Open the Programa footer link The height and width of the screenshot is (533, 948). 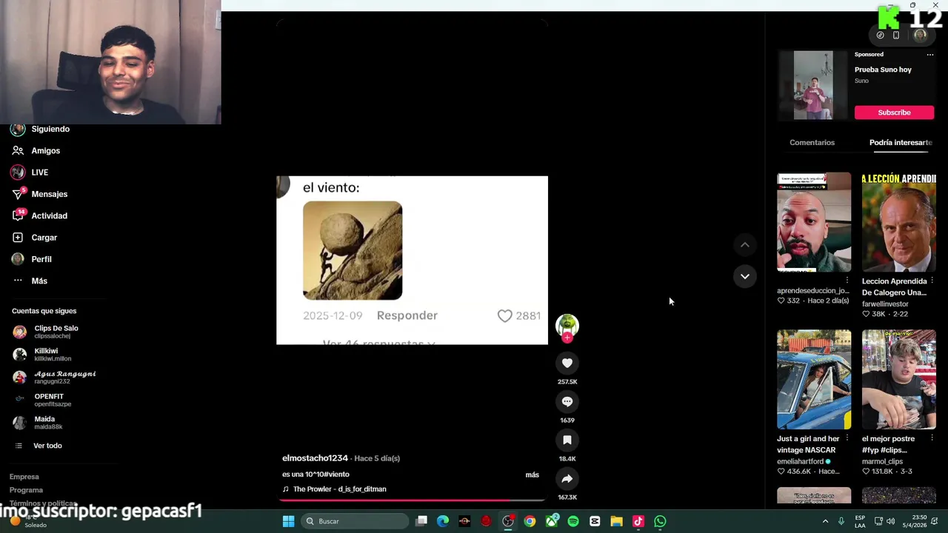pyautogui.click(x=26, y=490)
